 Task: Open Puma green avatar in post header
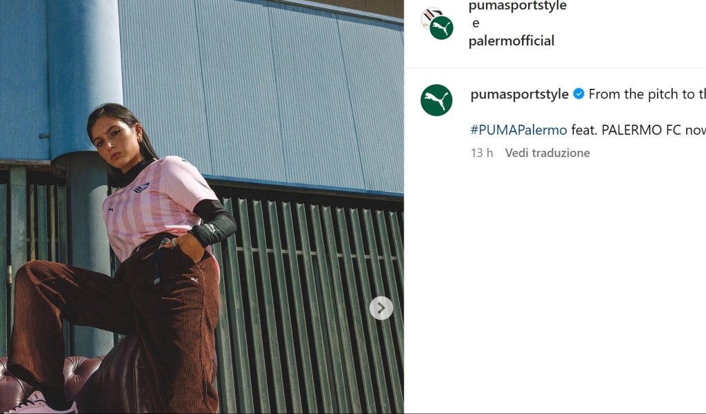click(441, 28)
